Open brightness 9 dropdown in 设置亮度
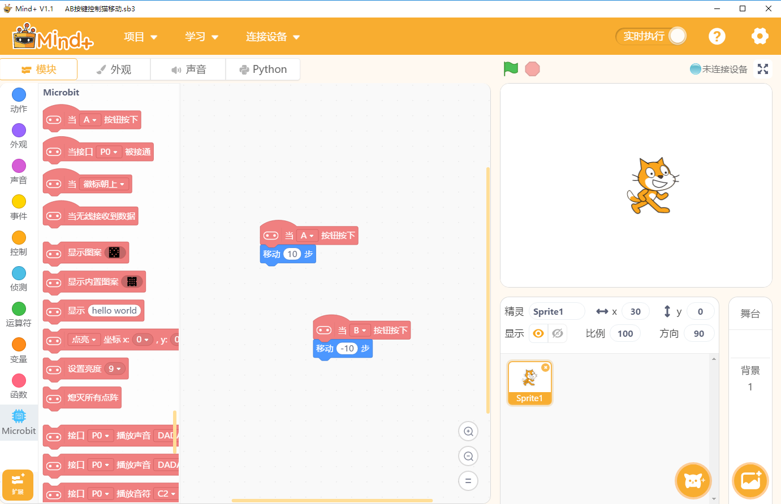781x504 pixels. (114, 369)
